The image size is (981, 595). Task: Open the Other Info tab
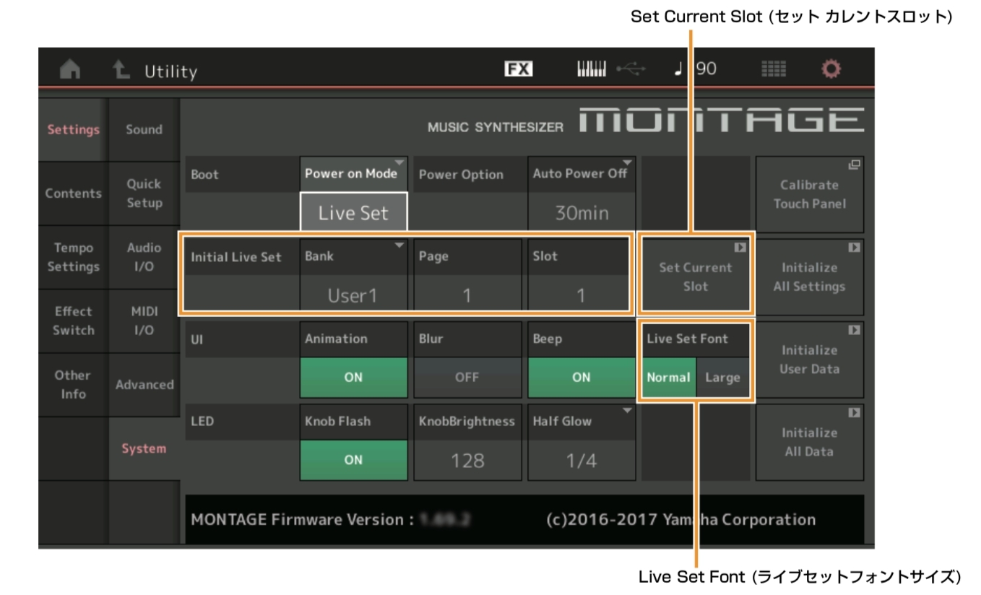(x=73, y=384)
